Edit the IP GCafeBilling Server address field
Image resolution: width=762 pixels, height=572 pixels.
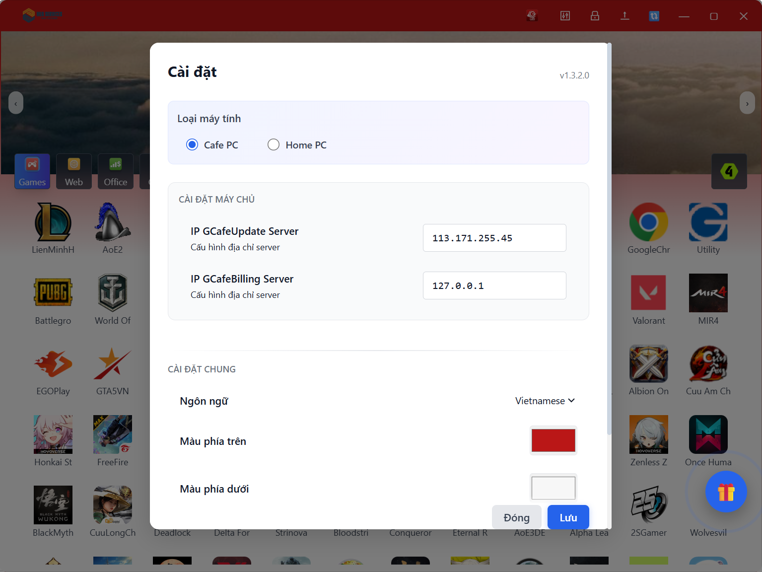[494, 286]
